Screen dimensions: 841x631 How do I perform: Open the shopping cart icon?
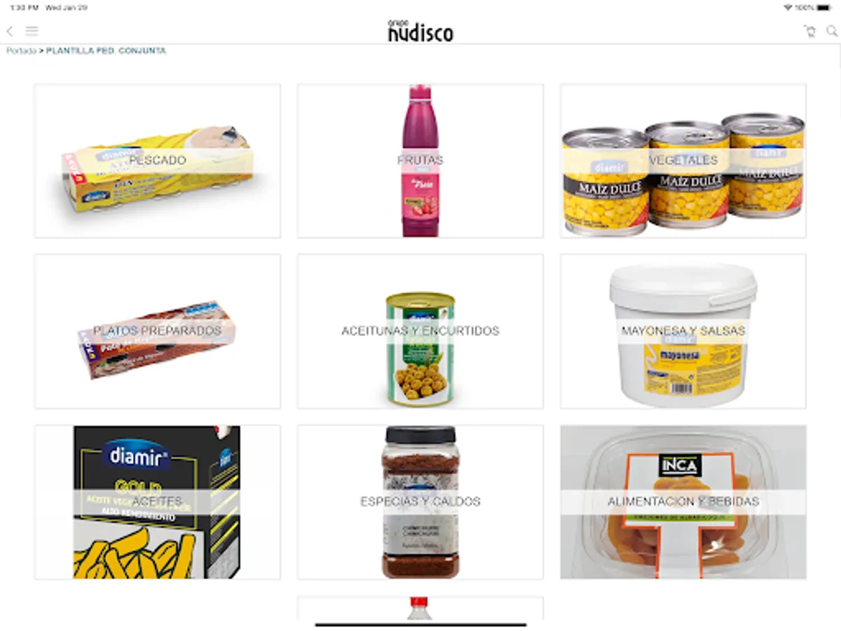click(x=810, y=31)
